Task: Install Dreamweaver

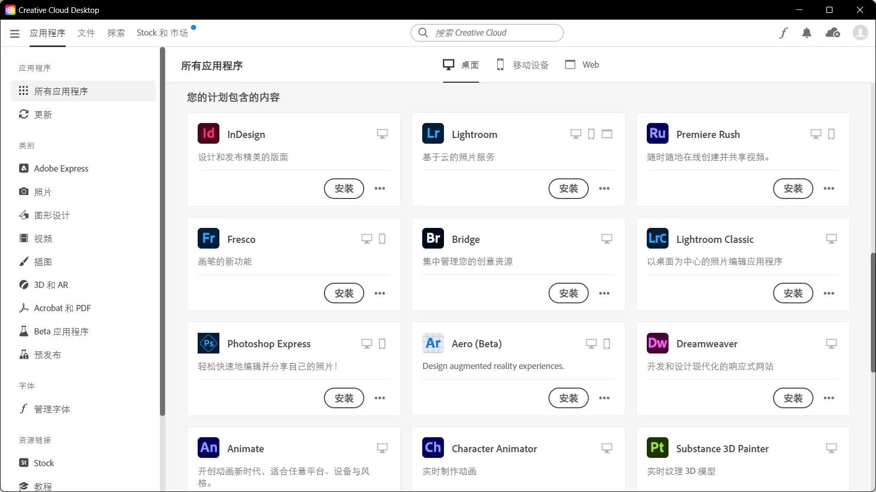Action: (x=793, y=398)
